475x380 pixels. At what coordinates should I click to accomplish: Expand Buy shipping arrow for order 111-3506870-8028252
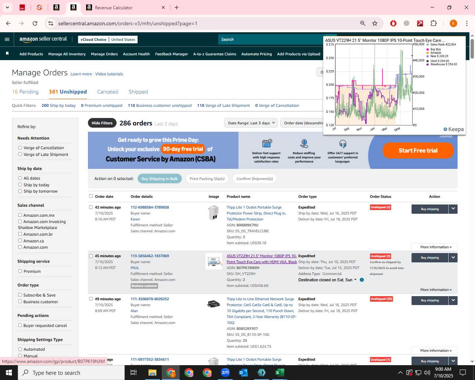pyautogui.click(x=453, y=300)
